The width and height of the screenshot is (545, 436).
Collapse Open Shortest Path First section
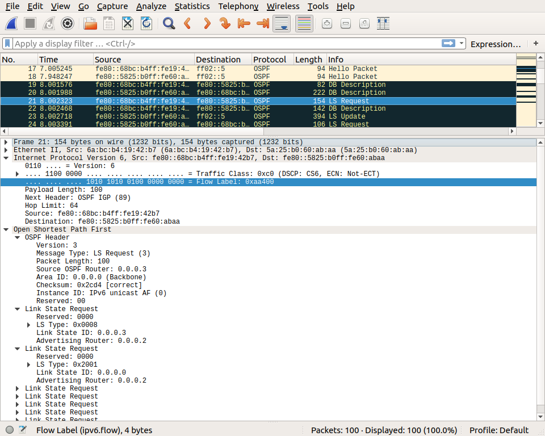[6, 229]
